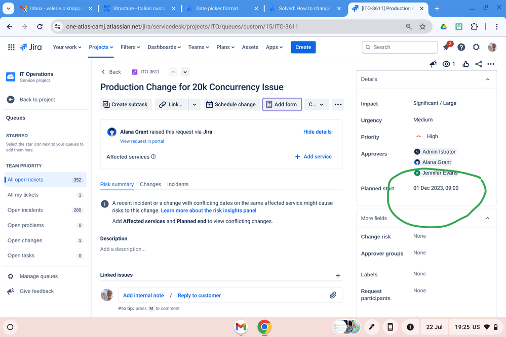Click Google Drive extension icon
The width and height of the screenshot is (506, 337).
tap(444, 27)
